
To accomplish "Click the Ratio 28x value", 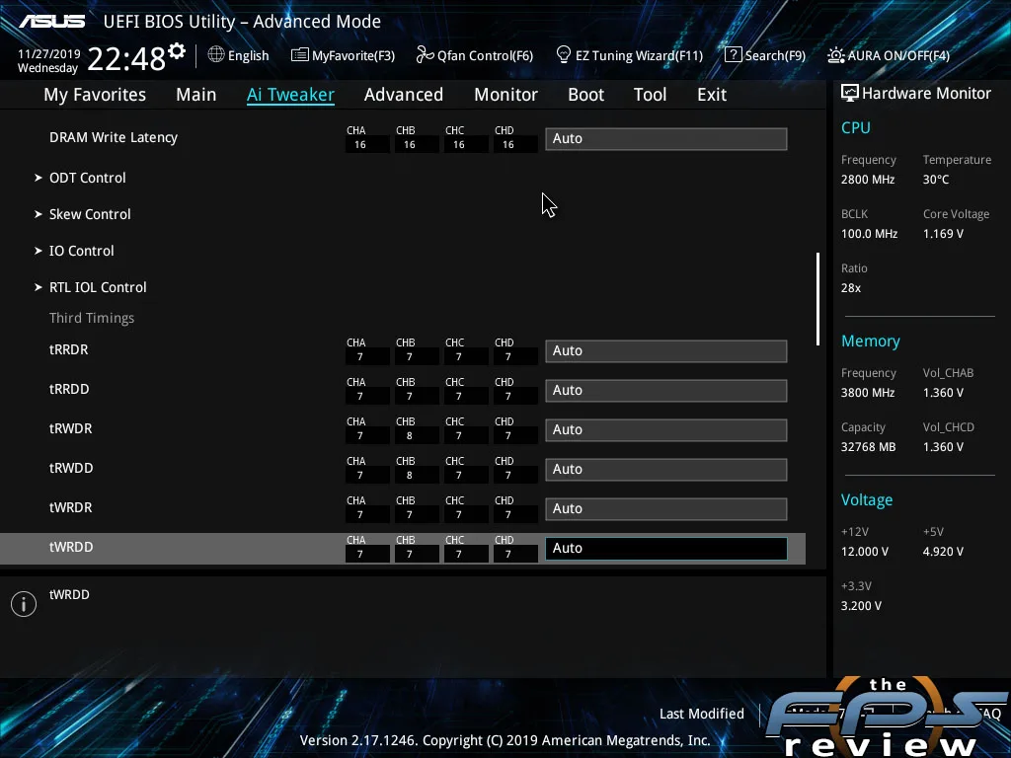I will point(851,288).
